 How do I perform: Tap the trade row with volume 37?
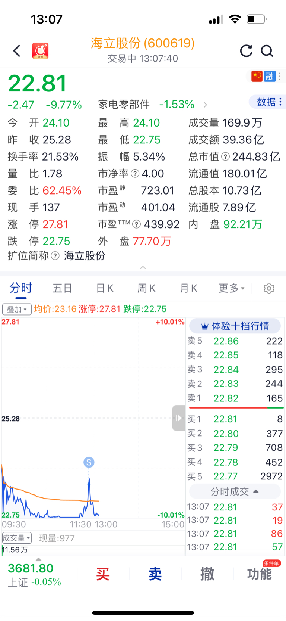point(235,507)
